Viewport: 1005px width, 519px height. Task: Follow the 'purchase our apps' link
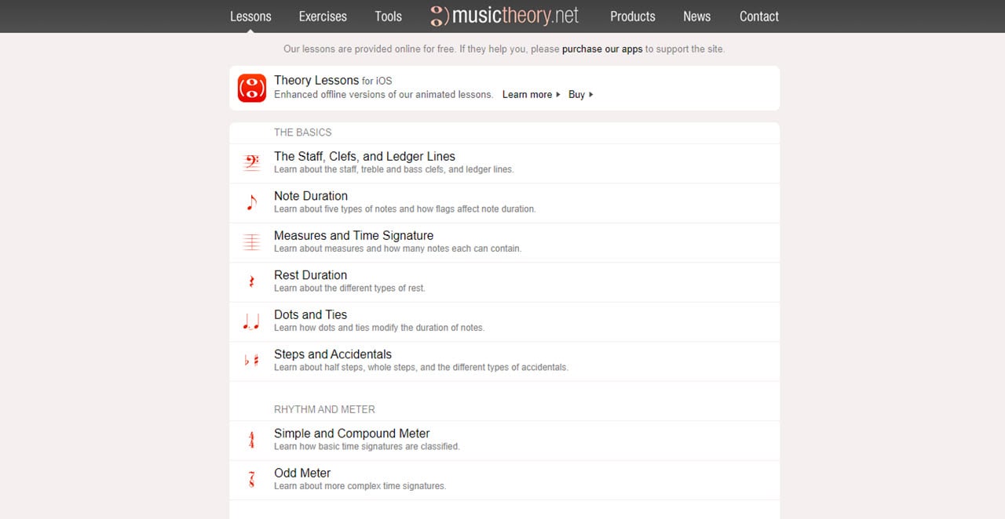pos(602,49)
